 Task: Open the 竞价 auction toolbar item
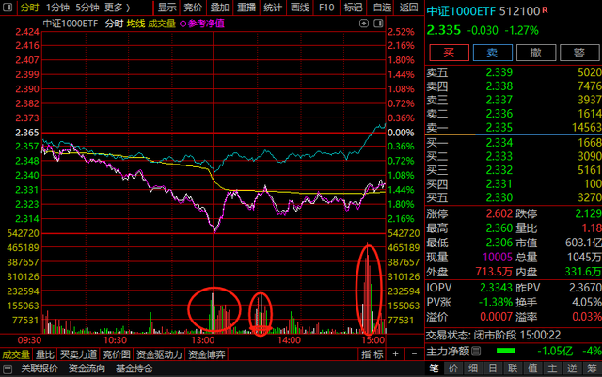coord(193,8)
